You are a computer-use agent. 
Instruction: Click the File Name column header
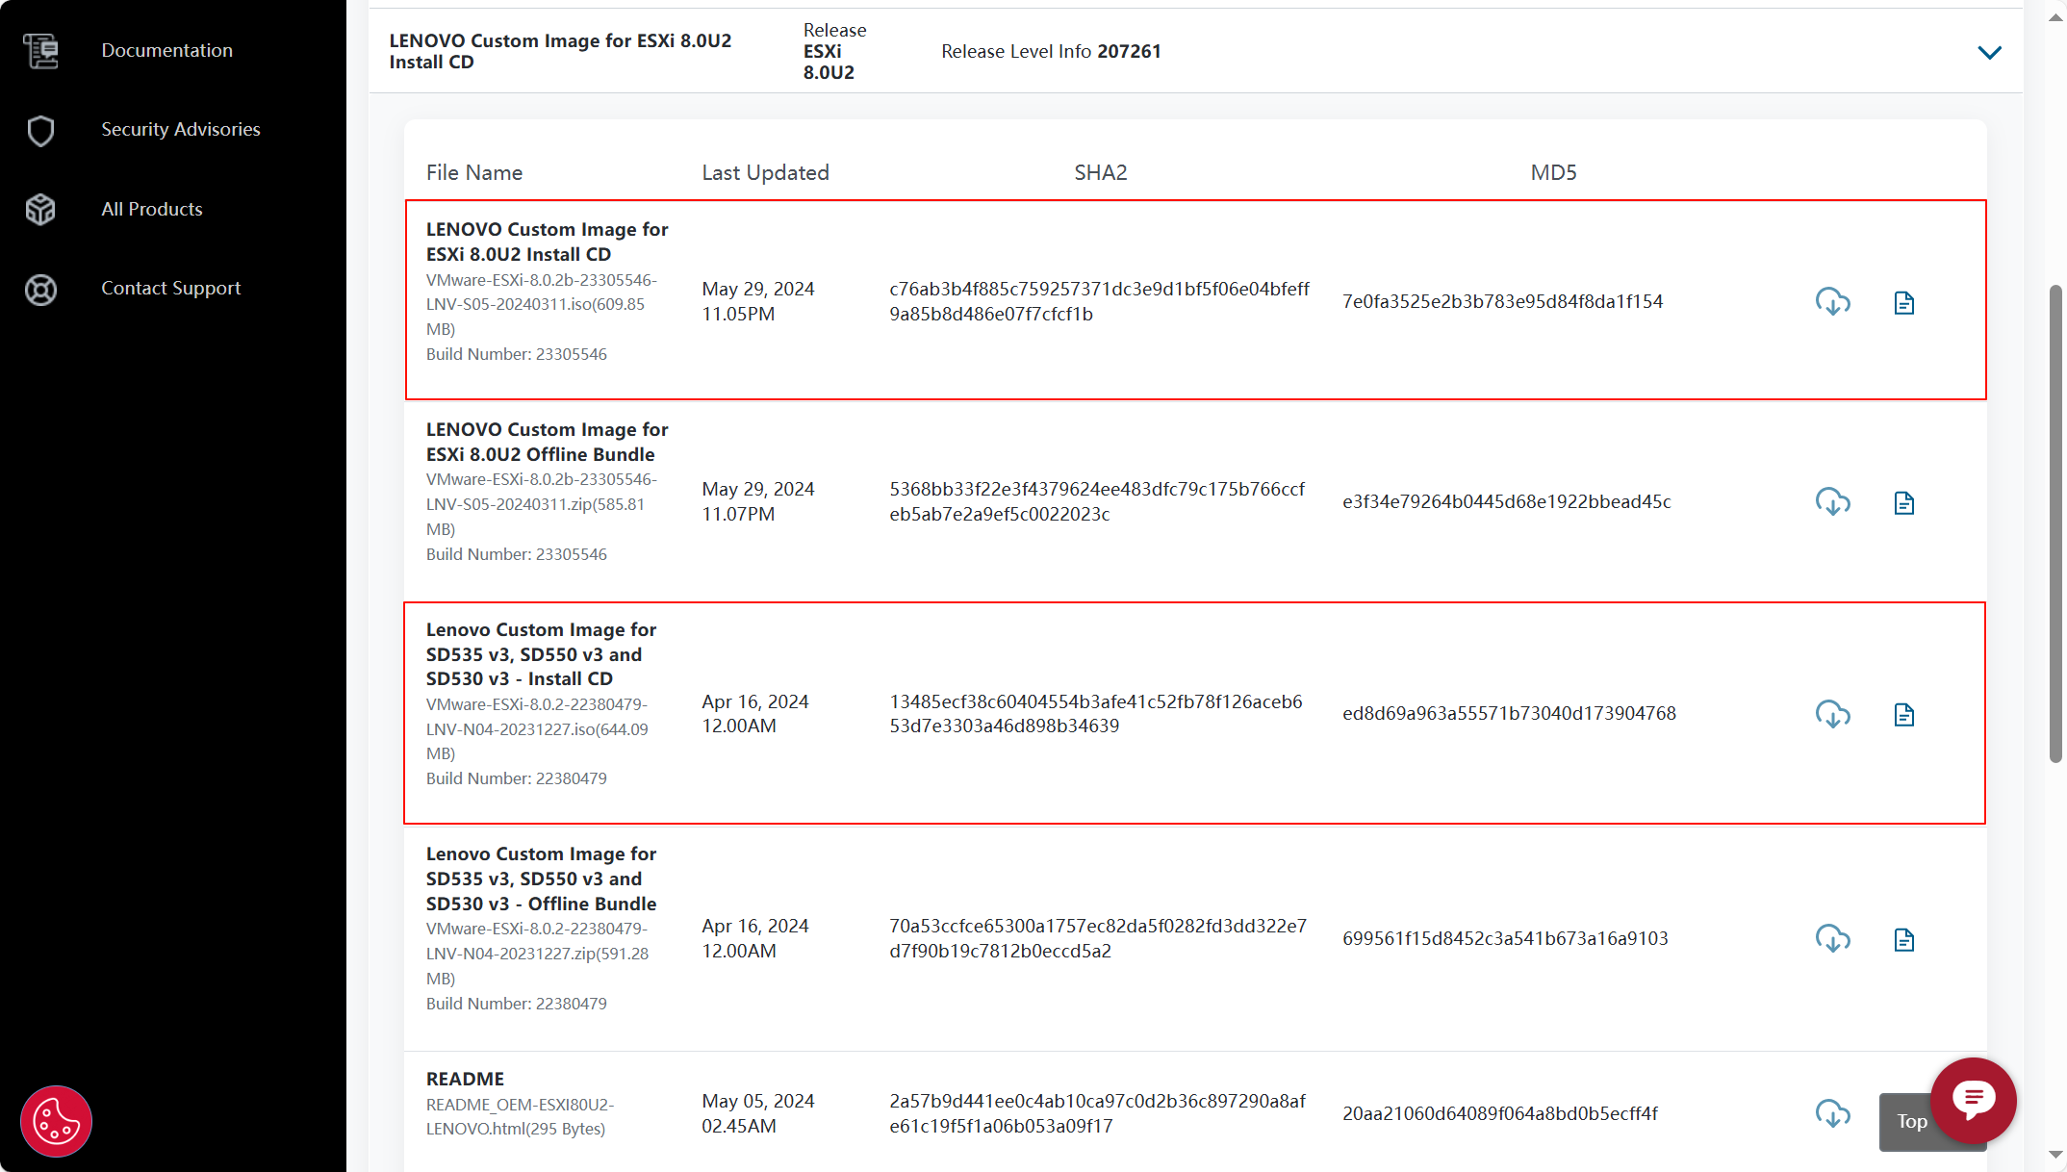(474, 172)
